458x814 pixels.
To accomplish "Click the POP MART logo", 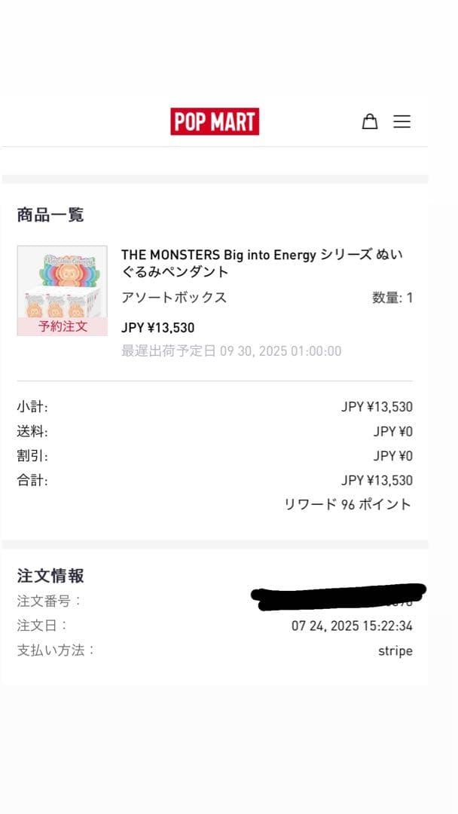I will [x=215, y=121].
